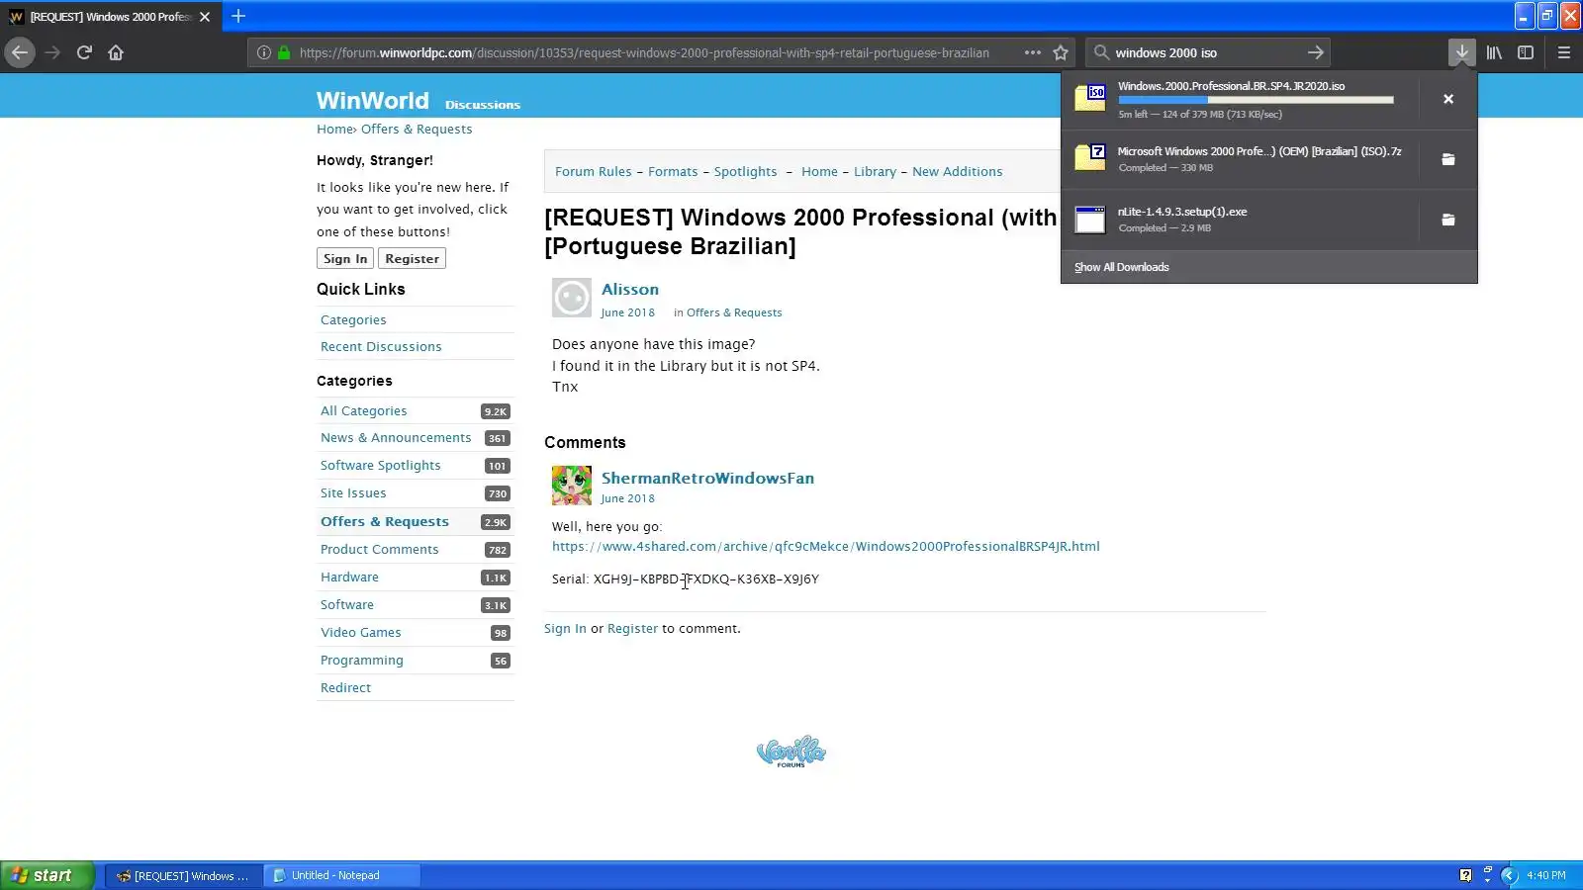Screen dimensions: 1583x890
Task: Open containing folder for nLite setup exe
Action: (1447, 220)
